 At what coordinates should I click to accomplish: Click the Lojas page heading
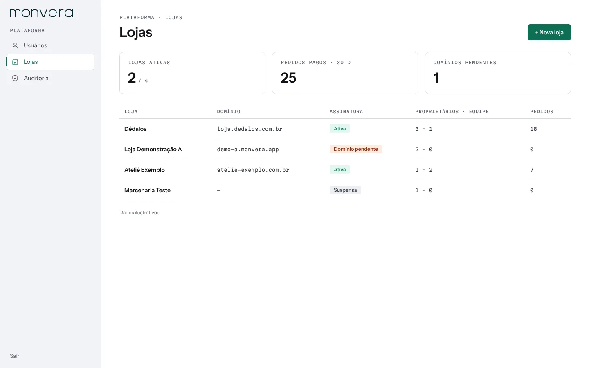click(136, 32)
